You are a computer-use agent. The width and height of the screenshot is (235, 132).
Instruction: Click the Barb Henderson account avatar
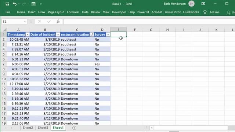pos(191,4)
